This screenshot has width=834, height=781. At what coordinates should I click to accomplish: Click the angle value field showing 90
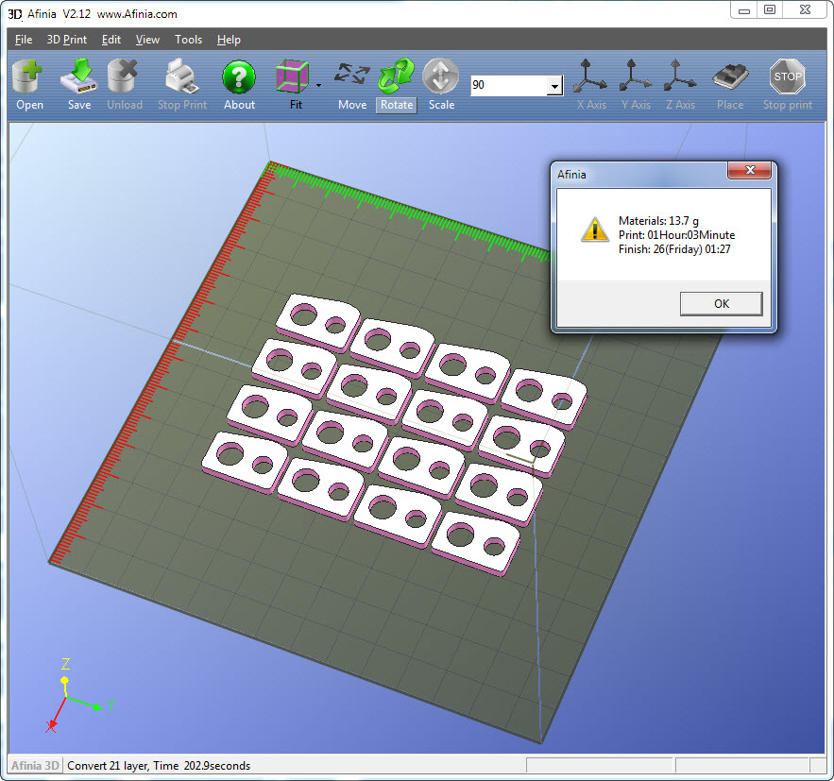(509, 85)
